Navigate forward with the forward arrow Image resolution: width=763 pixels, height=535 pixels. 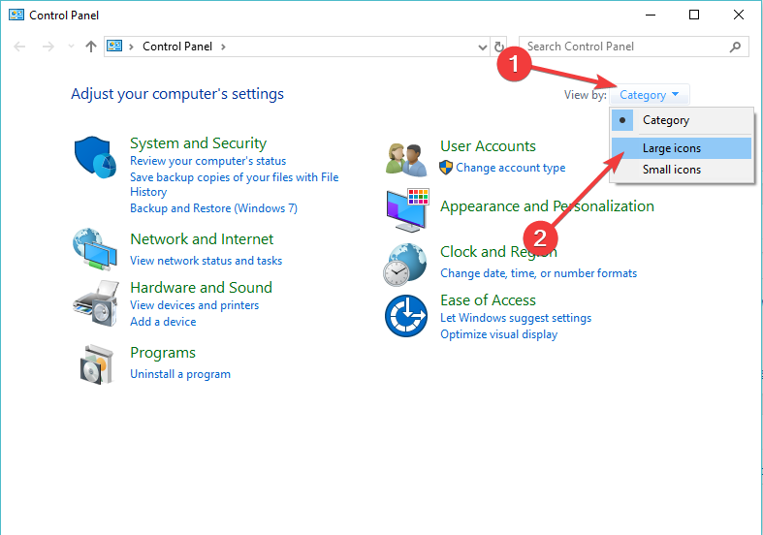coord(48,47)
